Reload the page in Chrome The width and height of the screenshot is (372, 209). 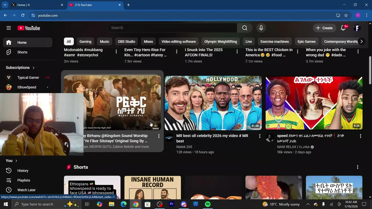(23, 15)
